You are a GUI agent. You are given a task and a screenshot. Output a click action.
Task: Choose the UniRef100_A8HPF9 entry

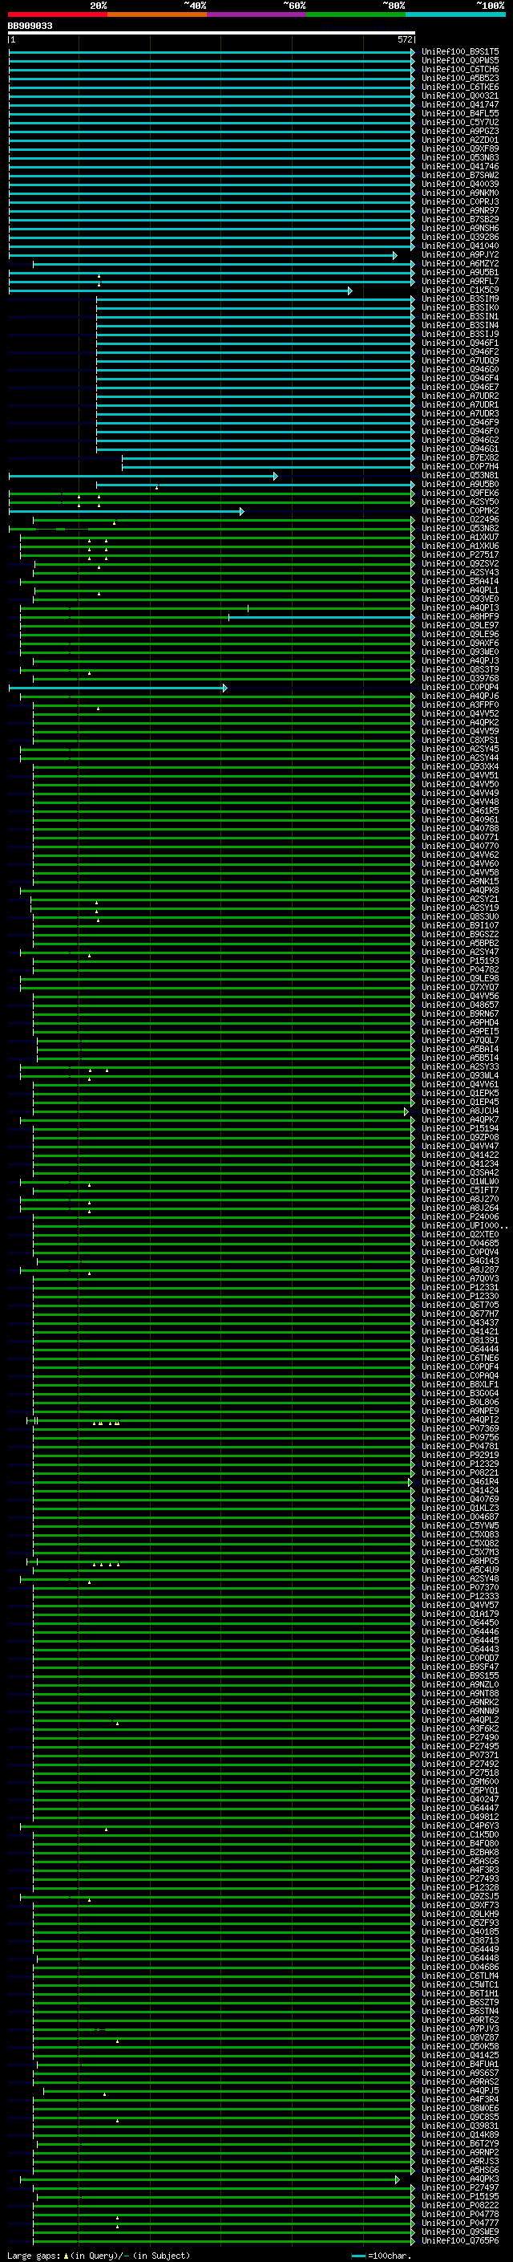coord(459,617)
